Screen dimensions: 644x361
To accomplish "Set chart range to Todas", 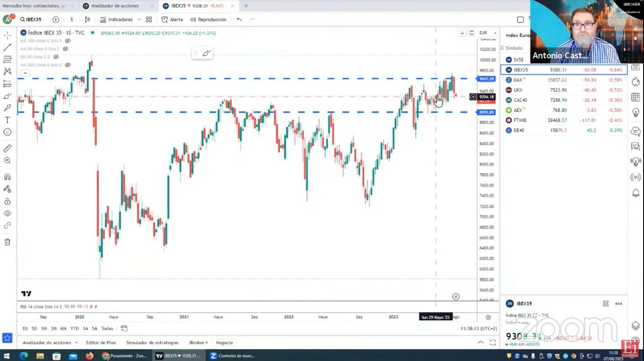I will coord(107,329).
